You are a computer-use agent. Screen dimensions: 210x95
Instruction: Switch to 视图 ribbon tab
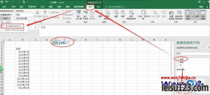(68, 7)
